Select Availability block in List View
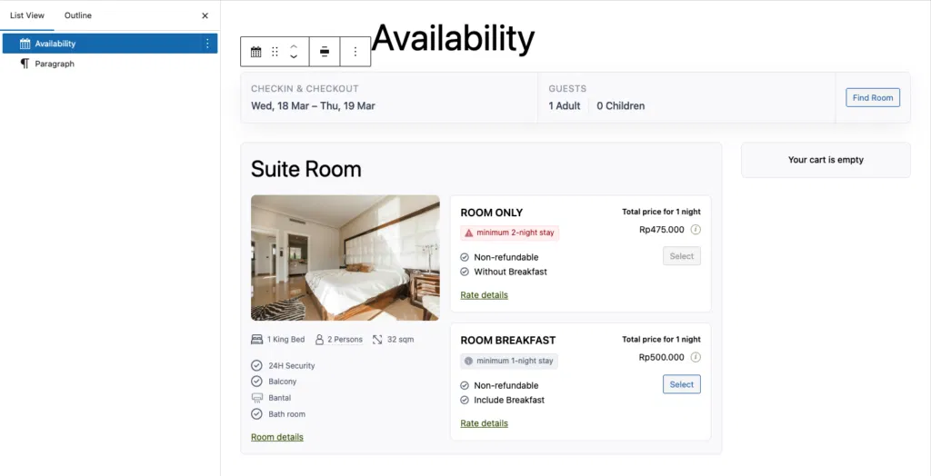 click(x=55, y=44)
